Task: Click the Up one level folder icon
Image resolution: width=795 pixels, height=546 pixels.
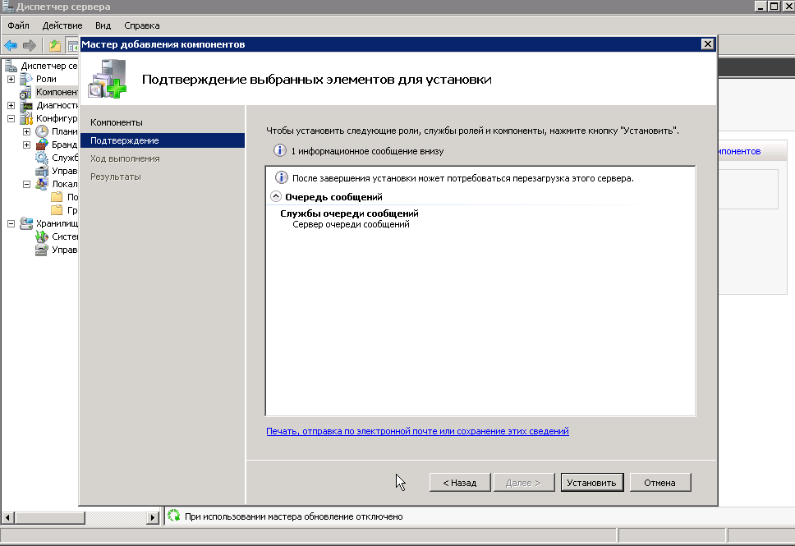Action: coord(55,45)
